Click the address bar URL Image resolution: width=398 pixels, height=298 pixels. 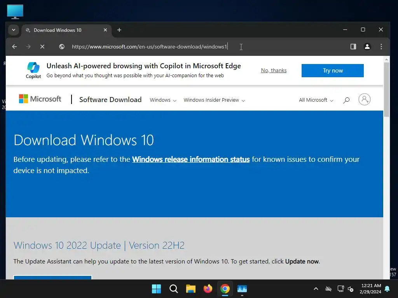(149, 47)
